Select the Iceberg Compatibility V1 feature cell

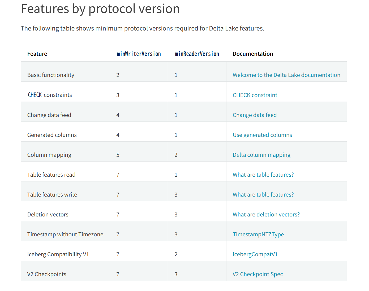(x=58, y=254)
